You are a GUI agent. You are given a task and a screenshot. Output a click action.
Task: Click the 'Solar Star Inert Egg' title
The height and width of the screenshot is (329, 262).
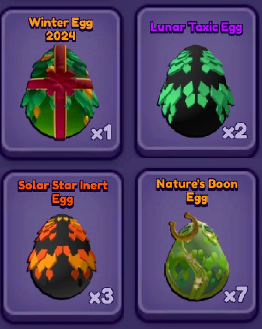tap(62, 192)
